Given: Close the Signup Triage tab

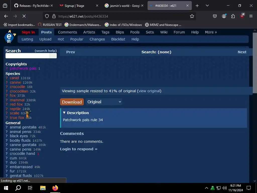Looking at the screenshot, I should (97, 6).
